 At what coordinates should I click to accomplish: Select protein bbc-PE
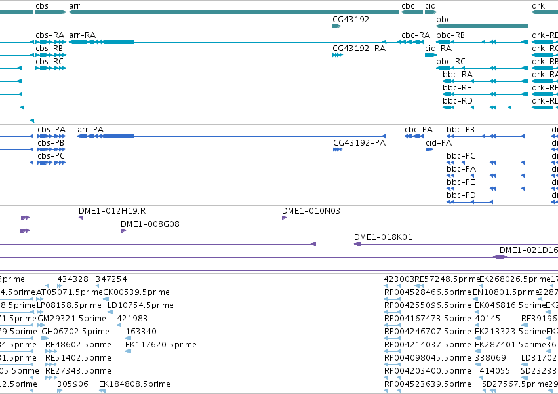coord(486,189)
